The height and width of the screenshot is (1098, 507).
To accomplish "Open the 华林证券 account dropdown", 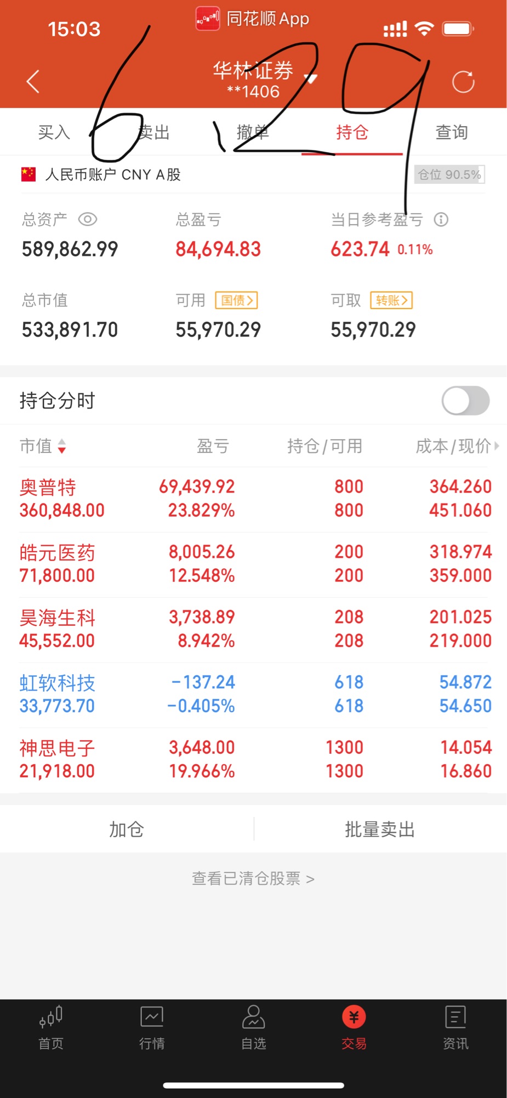I will coord(311,78).
